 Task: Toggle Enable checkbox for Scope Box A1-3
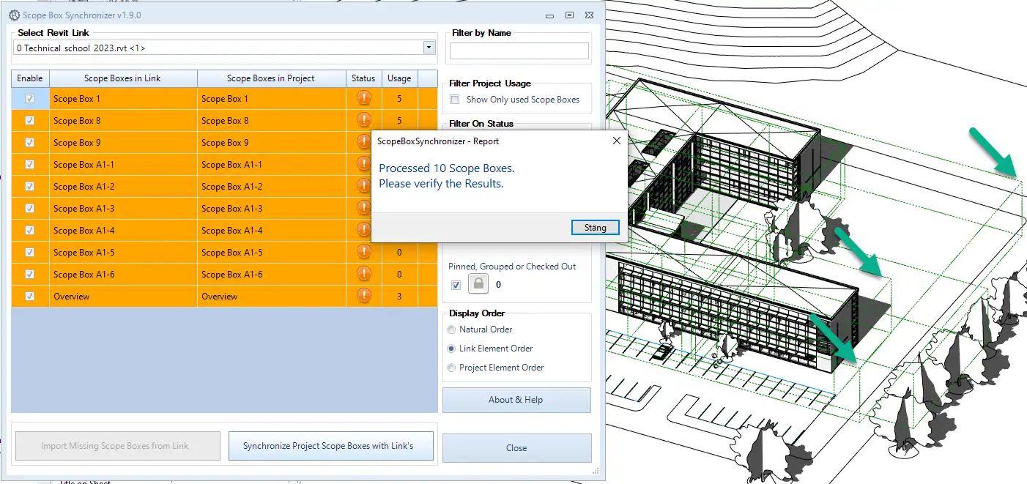tap(30, 208)
